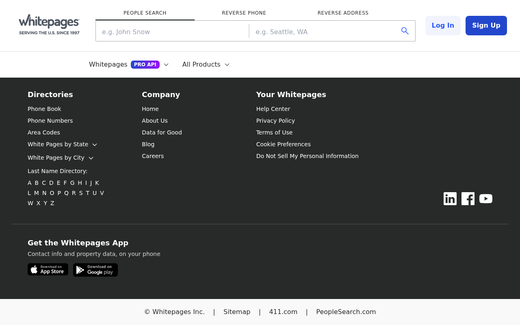Viewport: 520px width, 325px height.
Task: Open the Area Codes link
Action: click(x=44, y=132)
